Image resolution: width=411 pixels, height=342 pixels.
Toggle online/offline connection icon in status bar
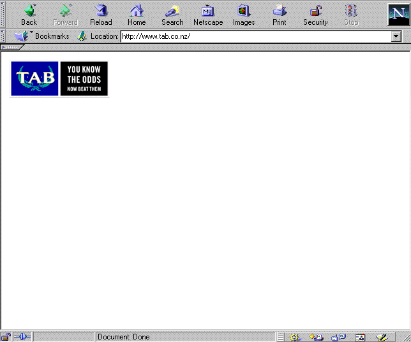coord(22,337)
